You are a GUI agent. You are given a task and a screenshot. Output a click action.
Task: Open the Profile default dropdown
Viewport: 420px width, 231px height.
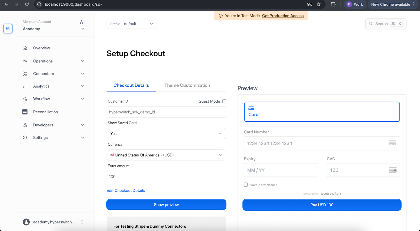132,24
